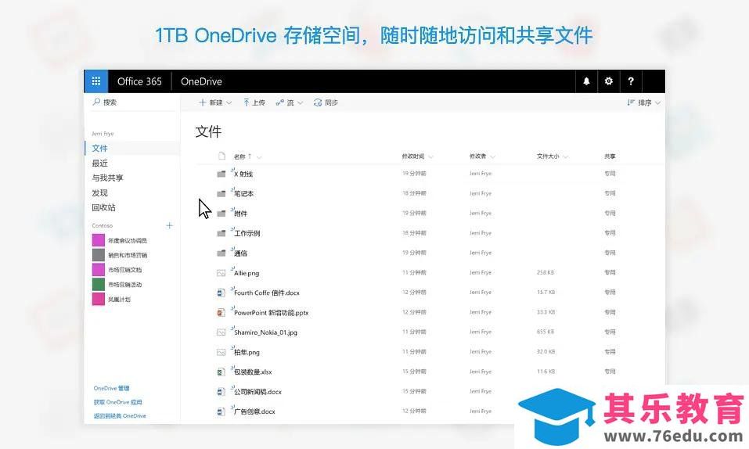Click Jerri Frye modifier for 通信 row
749x449 pixels.
480,253
